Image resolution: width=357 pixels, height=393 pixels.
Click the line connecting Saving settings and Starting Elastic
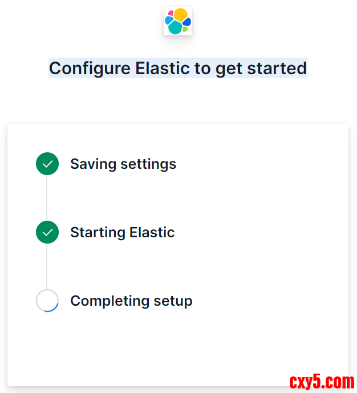click(47, 198)
